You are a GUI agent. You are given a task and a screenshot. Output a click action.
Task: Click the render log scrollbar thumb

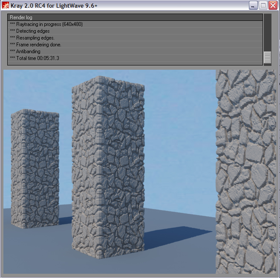(267, 57)
